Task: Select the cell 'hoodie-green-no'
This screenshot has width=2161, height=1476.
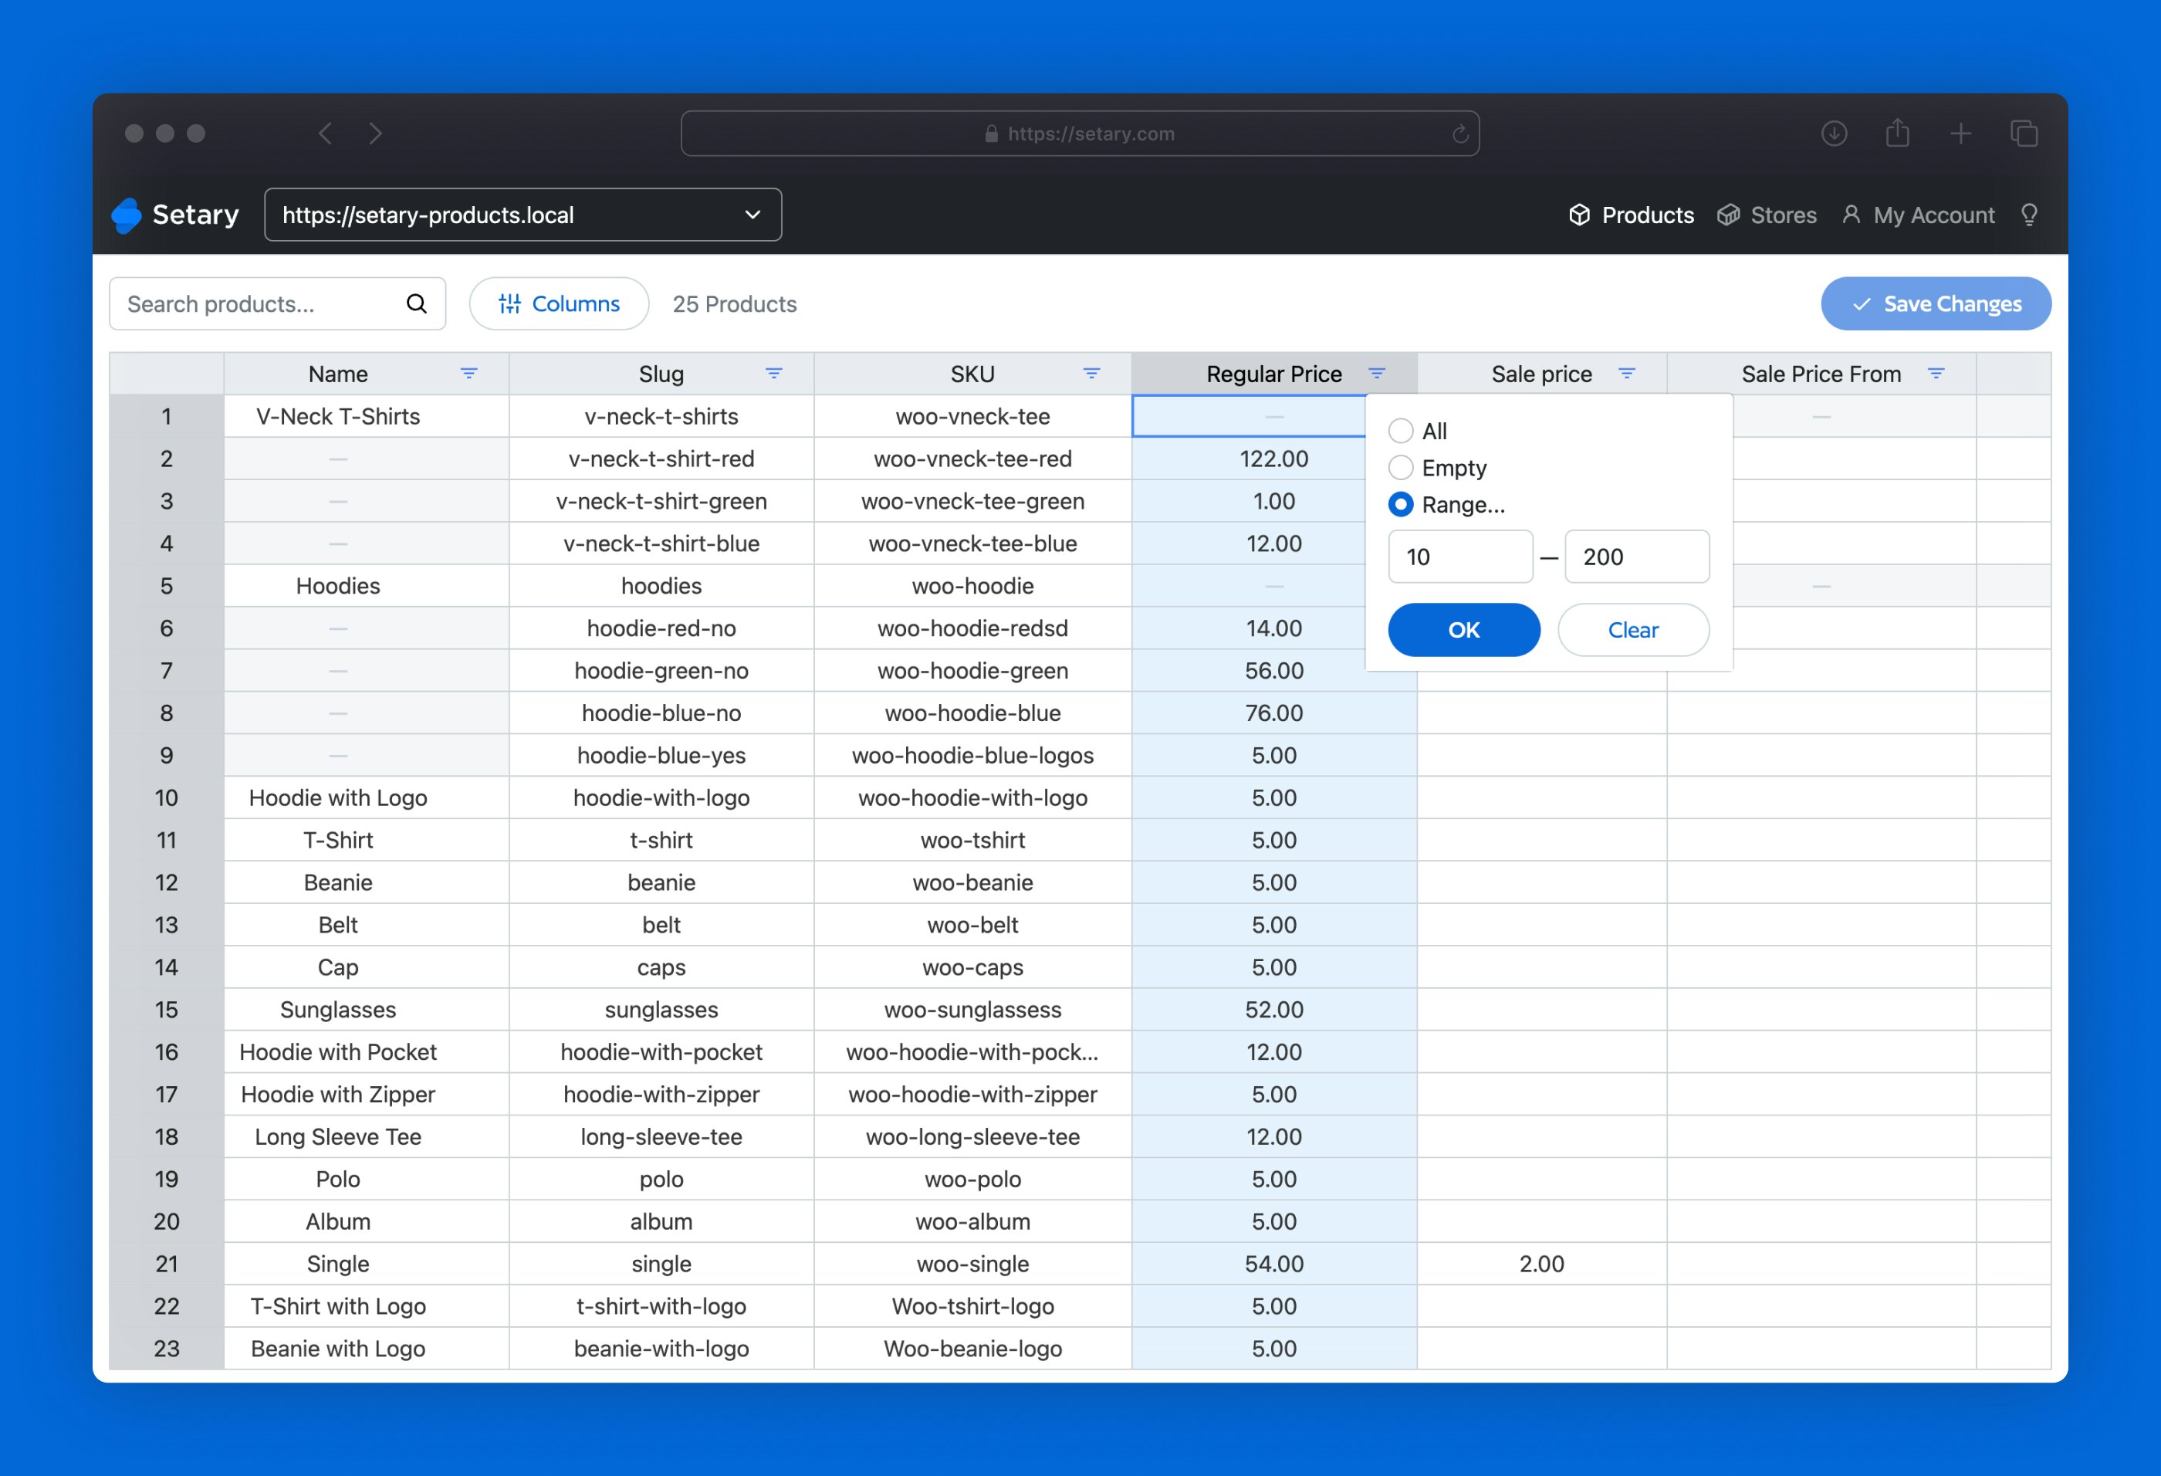Action: click(661, 671)
